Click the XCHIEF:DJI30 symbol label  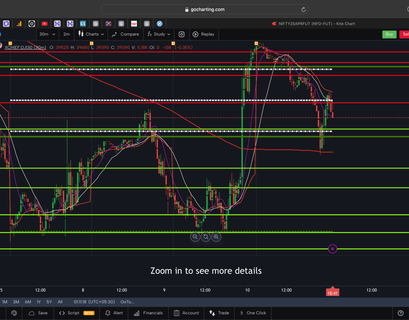[x=26, y=47]
